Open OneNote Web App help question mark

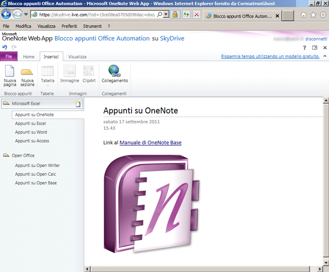(x=305, y=47)
